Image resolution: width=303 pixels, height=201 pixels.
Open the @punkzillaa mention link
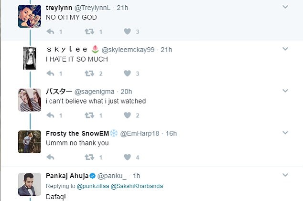[x=92, y=185]
